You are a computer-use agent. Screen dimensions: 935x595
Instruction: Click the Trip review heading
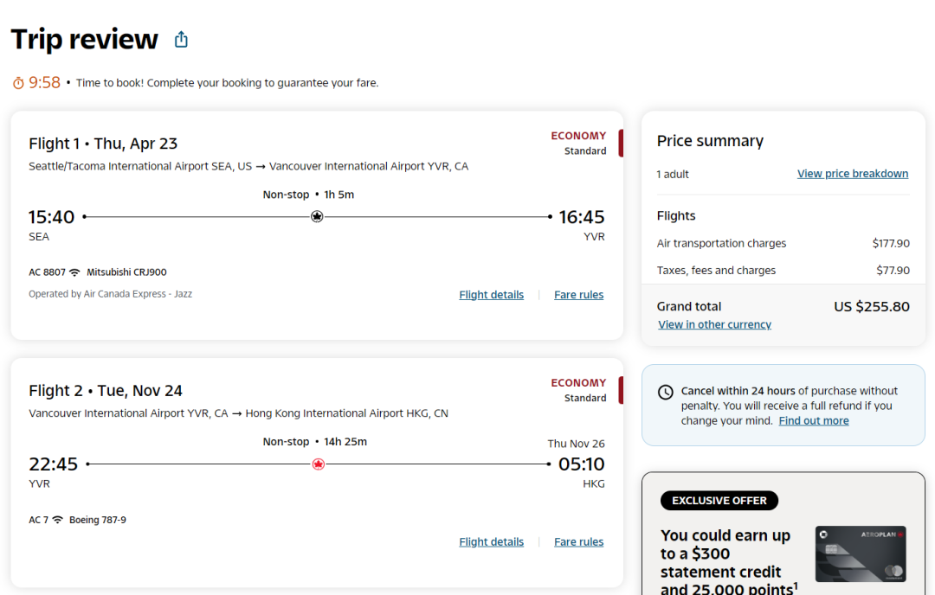coord(85,40)
